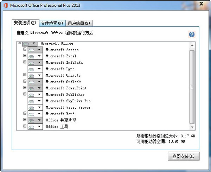Screen dimensions: 211x172
Task: Expand the Microsoft Word tree node
Action: click(25, 113)
